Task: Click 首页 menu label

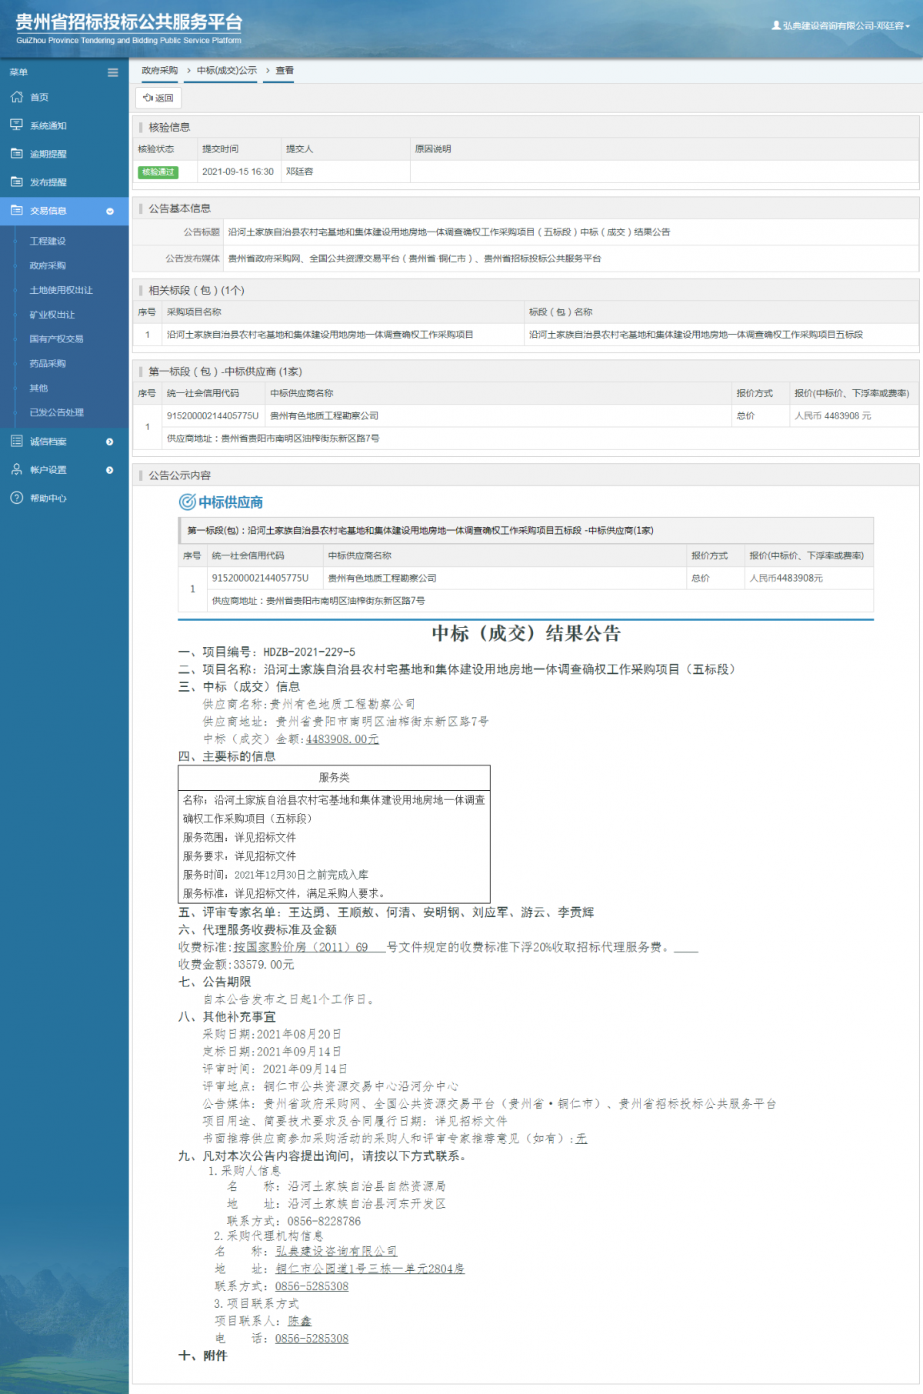Action: pos(39,98)
